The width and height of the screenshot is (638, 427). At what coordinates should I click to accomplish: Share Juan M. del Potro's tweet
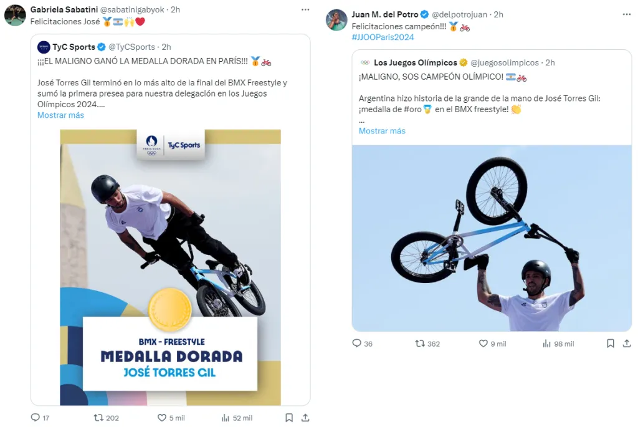pyautogui.click(x=627, y=343)
